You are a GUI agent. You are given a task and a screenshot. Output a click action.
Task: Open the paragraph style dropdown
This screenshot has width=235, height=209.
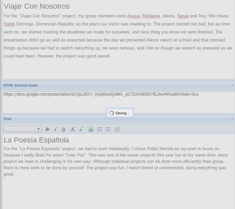(22, 129)
